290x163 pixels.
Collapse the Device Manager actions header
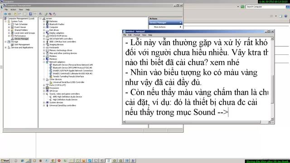point(180,23)
